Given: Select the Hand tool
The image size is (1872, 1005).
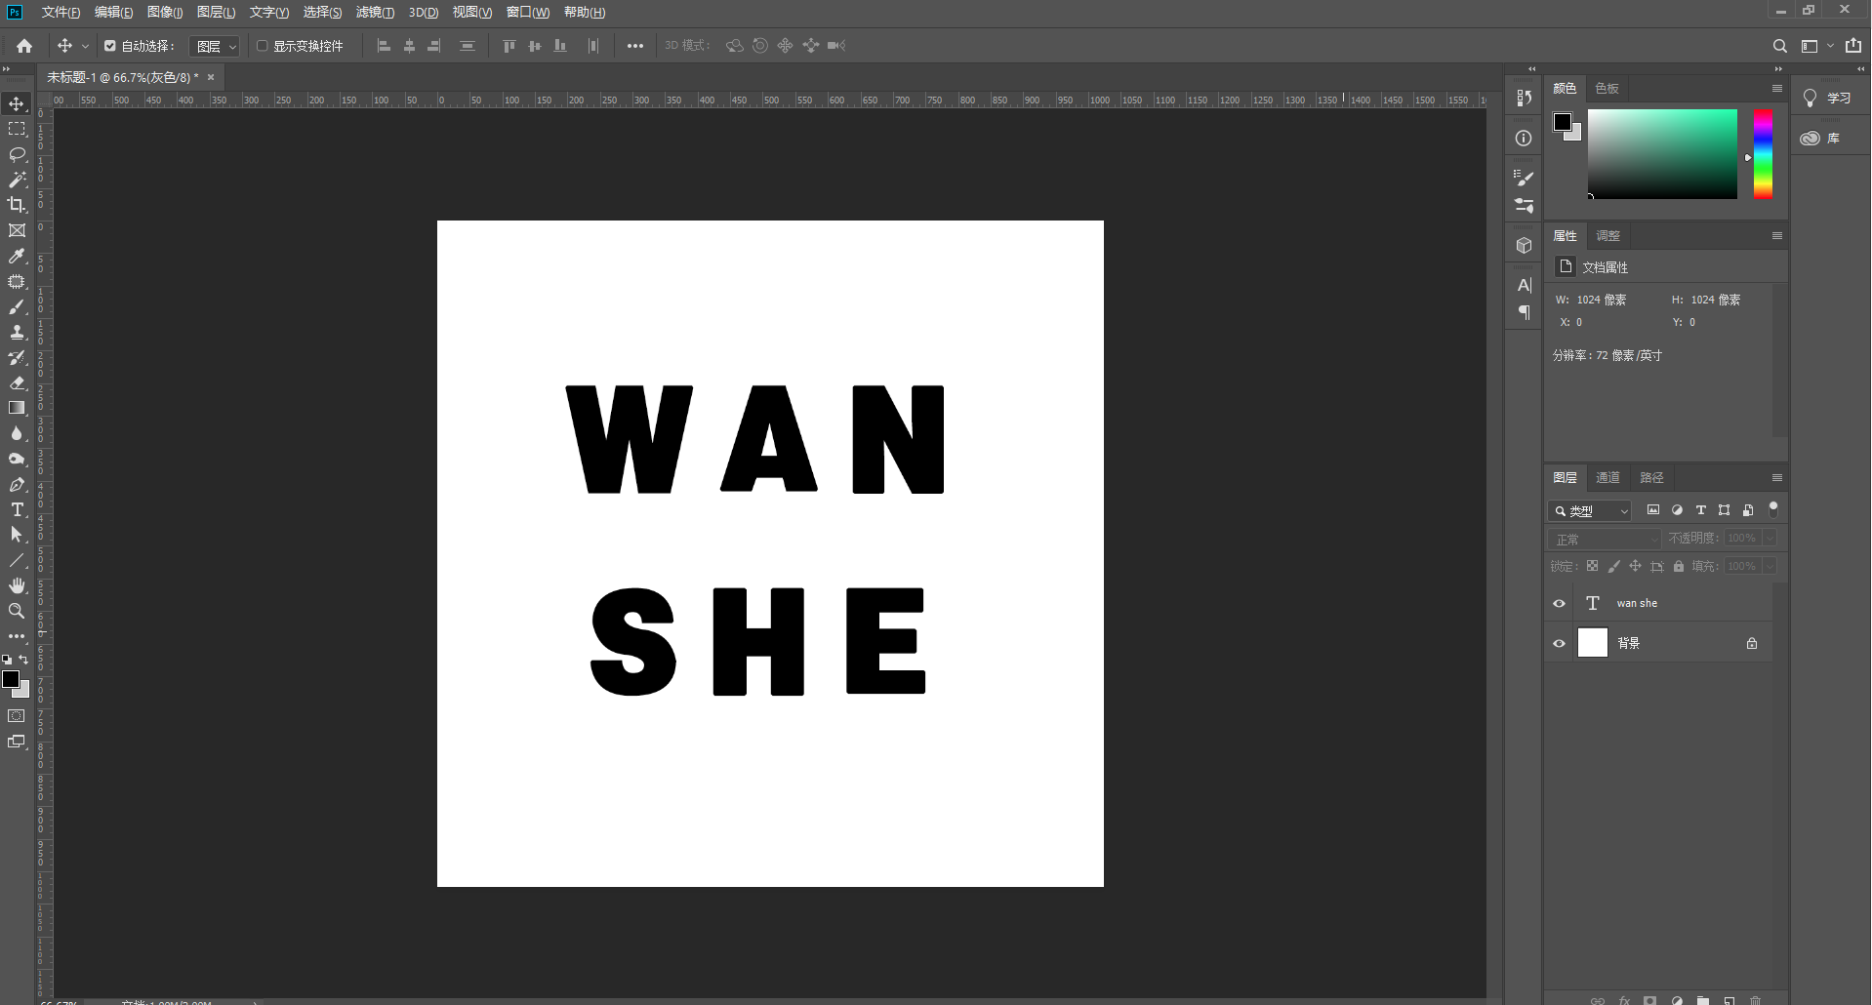Looking at the screenshot, I should pos(17,585).
